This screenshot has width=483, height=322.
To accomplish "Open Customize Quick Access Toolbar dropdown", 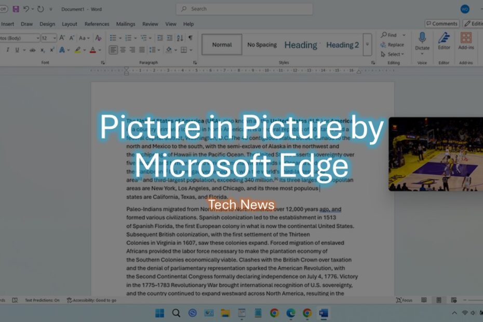I will pos(51,9).
